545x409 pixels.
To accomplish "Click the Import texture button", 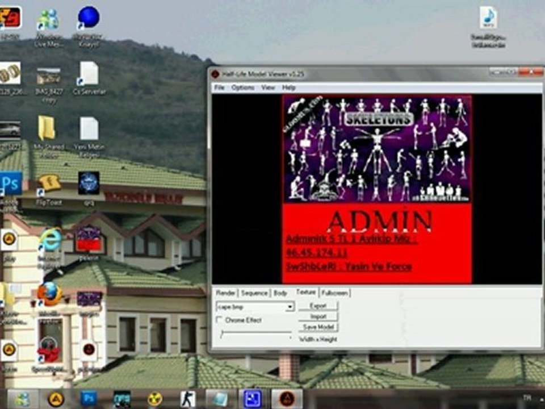I will (x=318, y=316).
